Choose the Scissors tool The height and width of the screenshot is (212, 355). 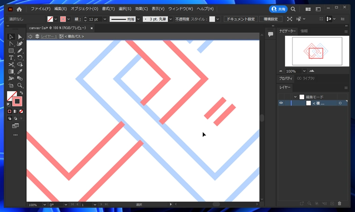pos(11,65)
